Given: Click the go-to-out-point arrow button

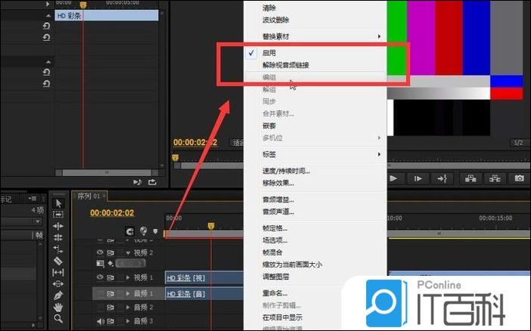Looking at the screenshot, I should tap(442, 178).
